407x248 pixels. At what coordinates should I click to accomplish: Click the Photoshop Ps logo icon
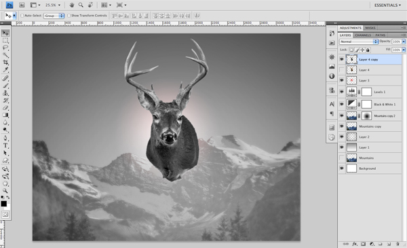(9, 5)
